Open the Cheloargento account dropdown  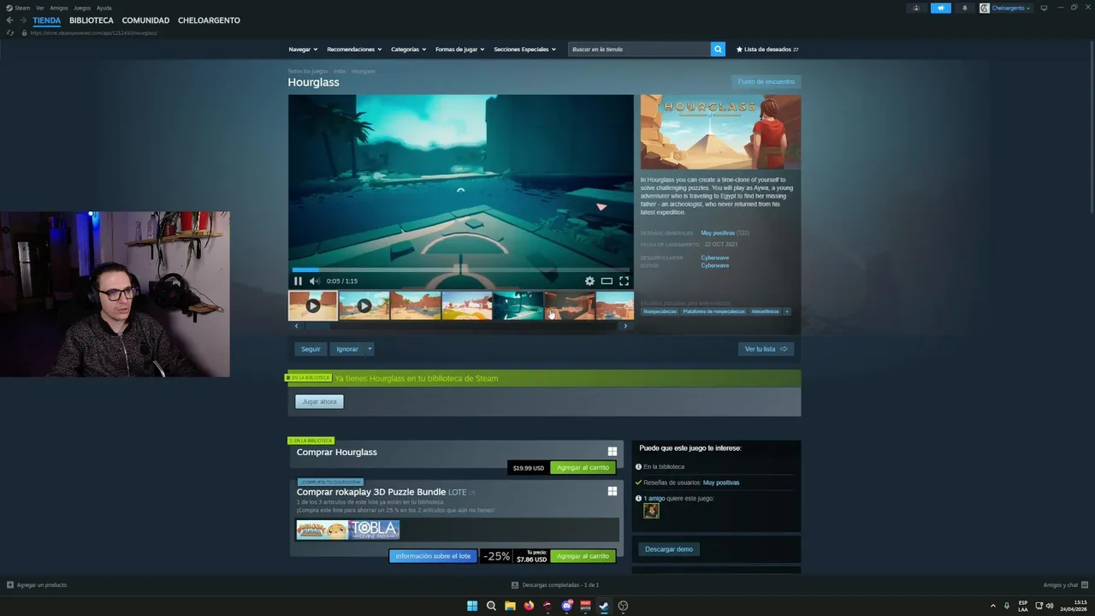[1005, 8]
